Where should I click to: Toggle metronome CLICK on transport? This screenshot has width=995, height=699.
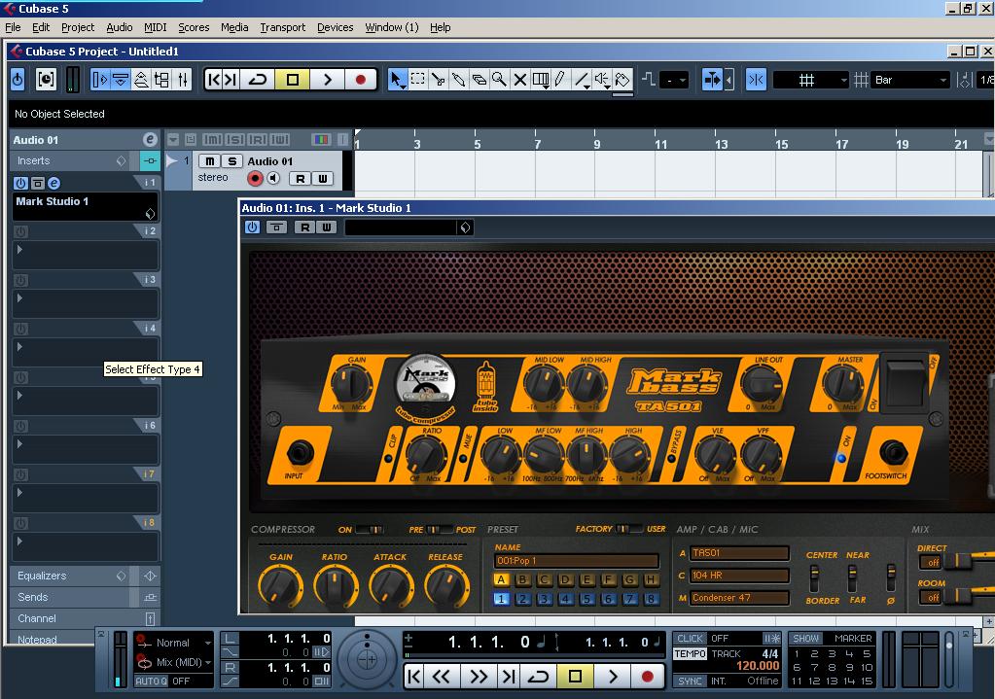tap(690, 638)
